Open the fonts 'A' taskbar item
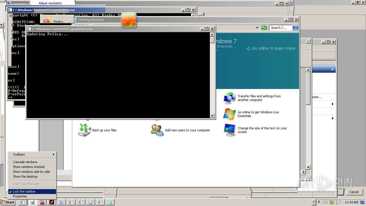 click(61, 202)
